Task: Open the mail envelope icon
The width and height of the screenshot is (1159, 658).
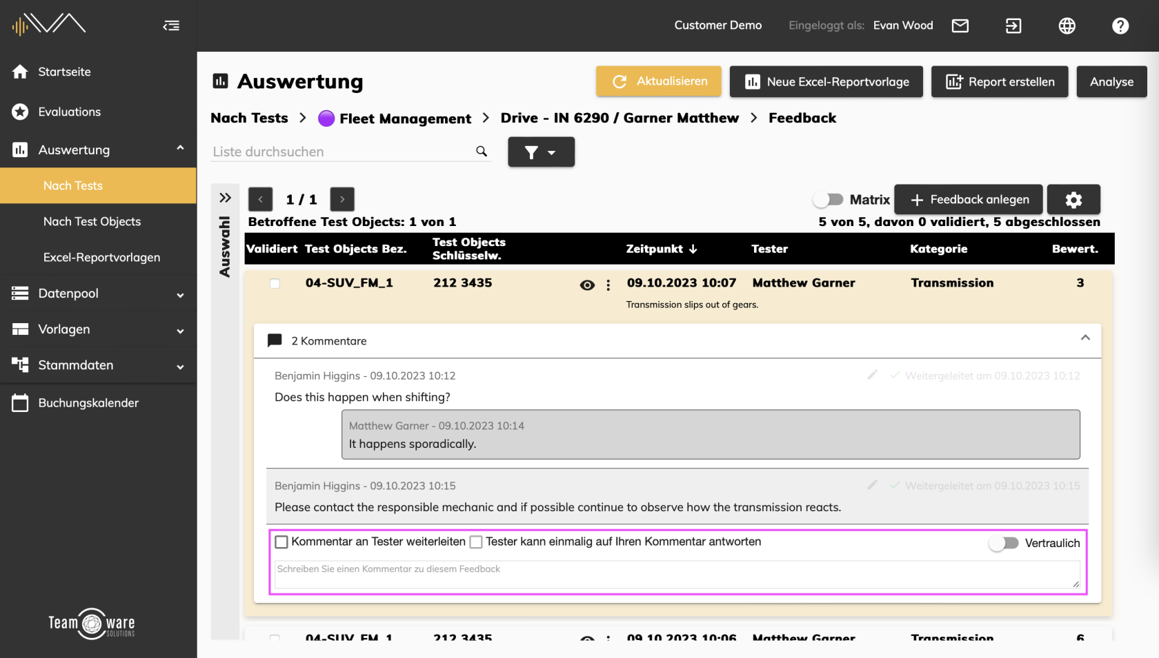Action: pos(960,25)
